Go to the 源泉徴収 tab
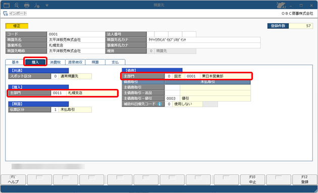 pyautogui.click(x=75, y=62)
